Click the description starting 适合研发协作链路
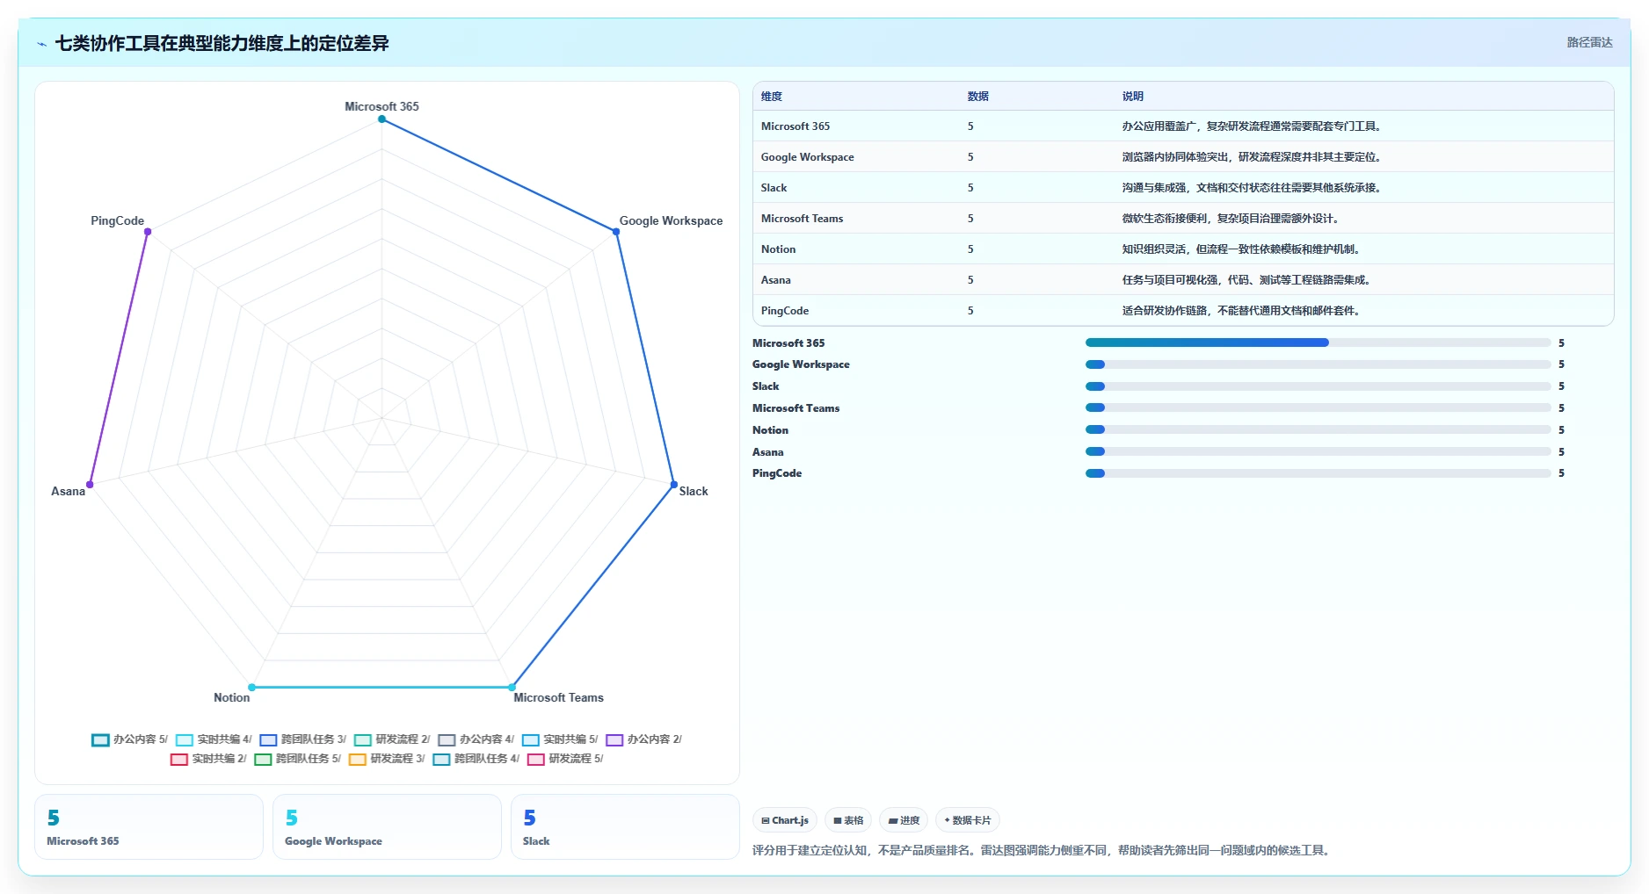1649x894 pixels. pyautogui.click(x=1243, y=311)
